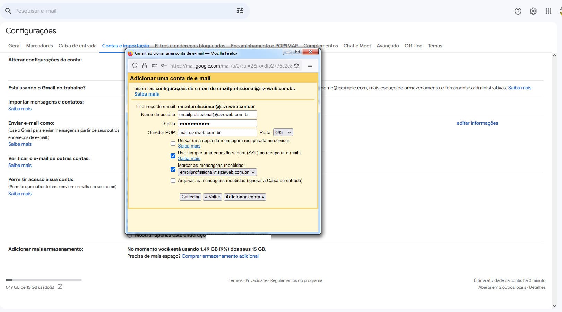Open the label selection dropdown for received messages
This screenshot has height=312, width=562.
click(217, 172)
